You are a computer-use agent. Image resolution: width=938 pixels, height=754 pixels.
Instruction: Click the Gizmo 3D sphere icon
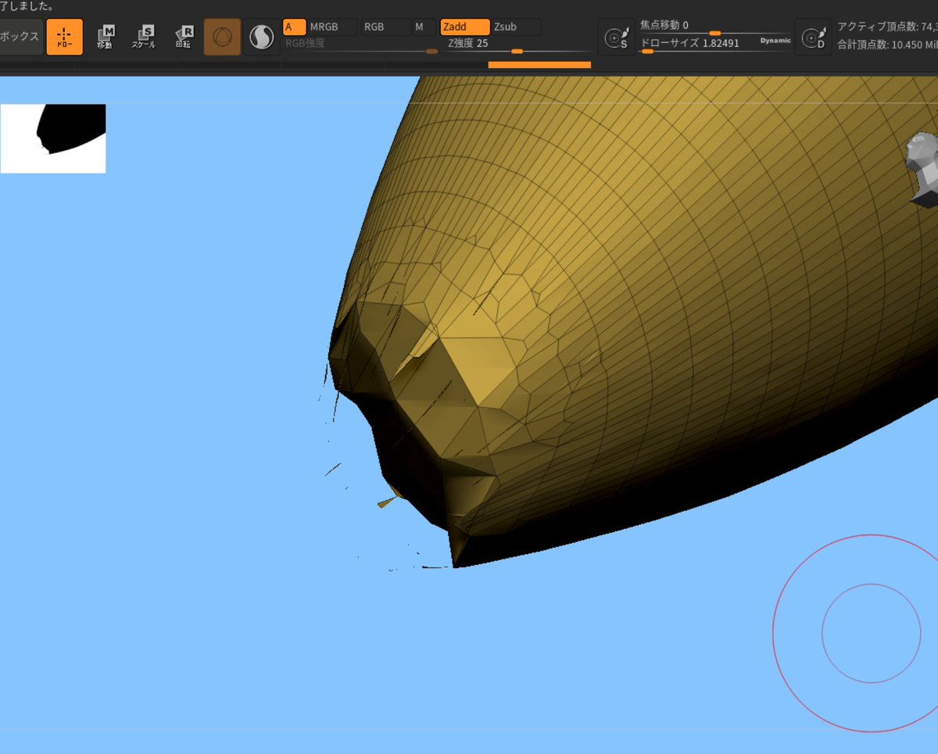tap(222, 37)
